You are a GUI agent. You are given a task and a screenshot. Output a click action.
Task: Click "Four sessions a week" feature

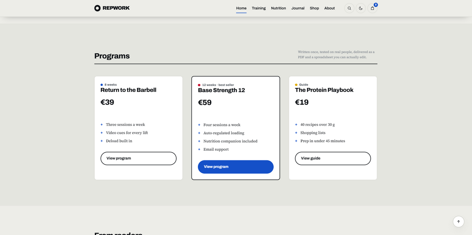click(x=222, y=125)
